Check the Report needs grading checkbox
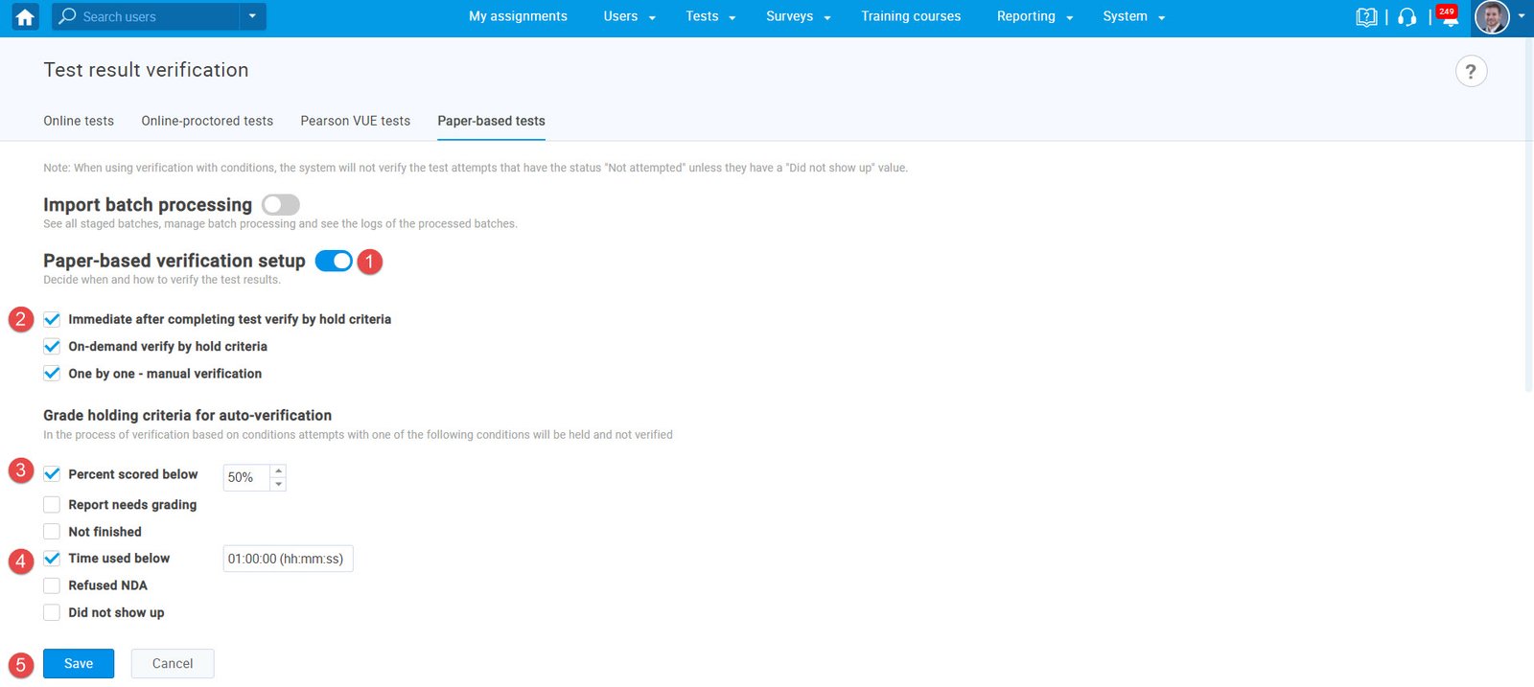Image resolution: width=1534 pixels, height=687 pixels. click(52, 505)
